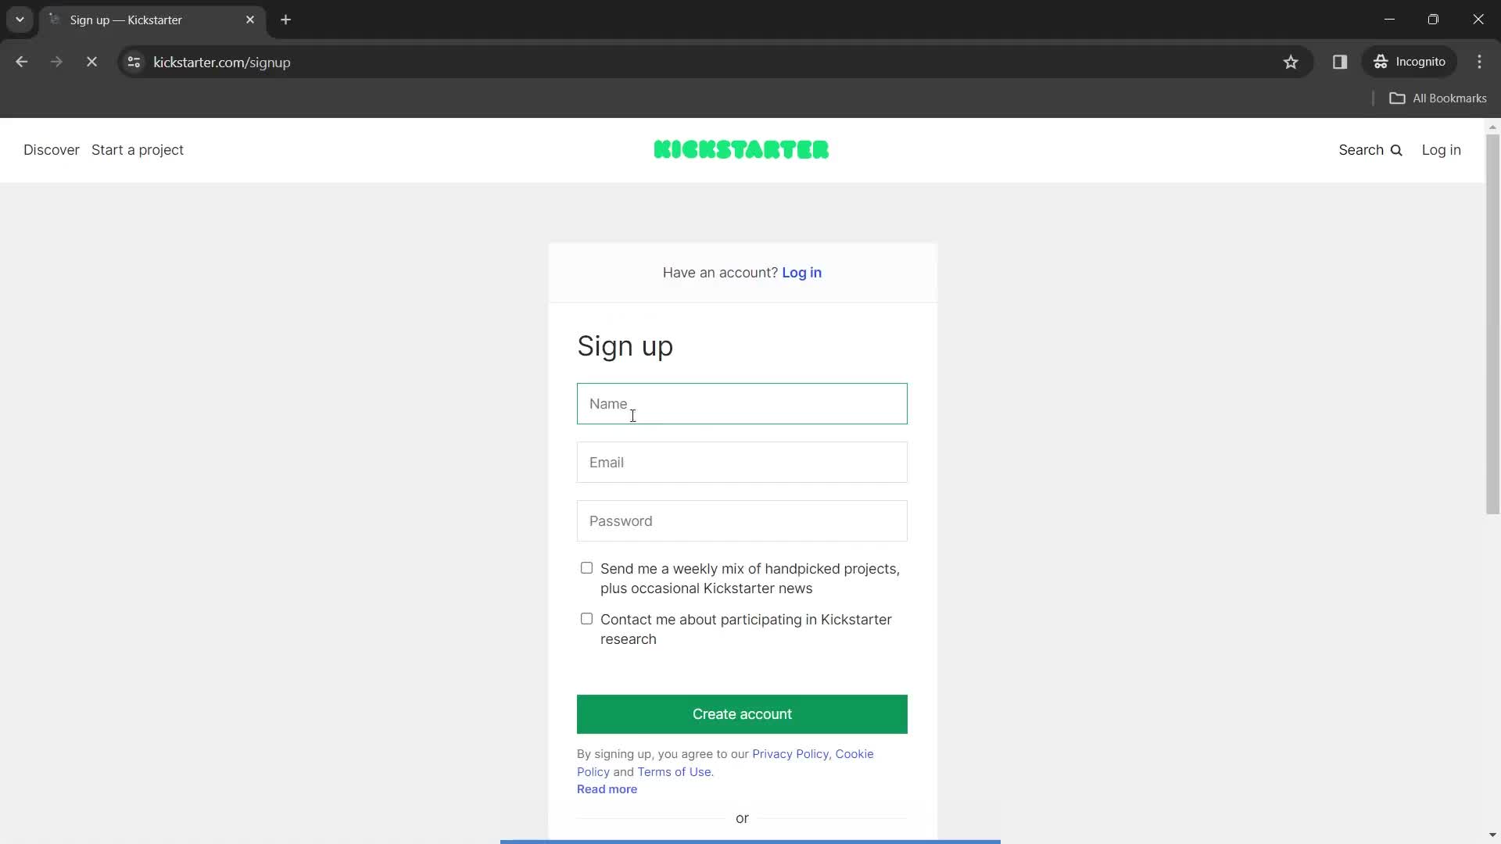Click Start a project menu item
The height and width of the screenshot is (844, 1501).
[x=137, y=149]
